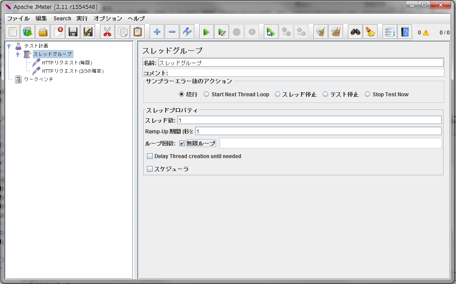Click the greyed Stop test icon
The width and height of the screenshot is (456, 284).
[x=237, y=32]
